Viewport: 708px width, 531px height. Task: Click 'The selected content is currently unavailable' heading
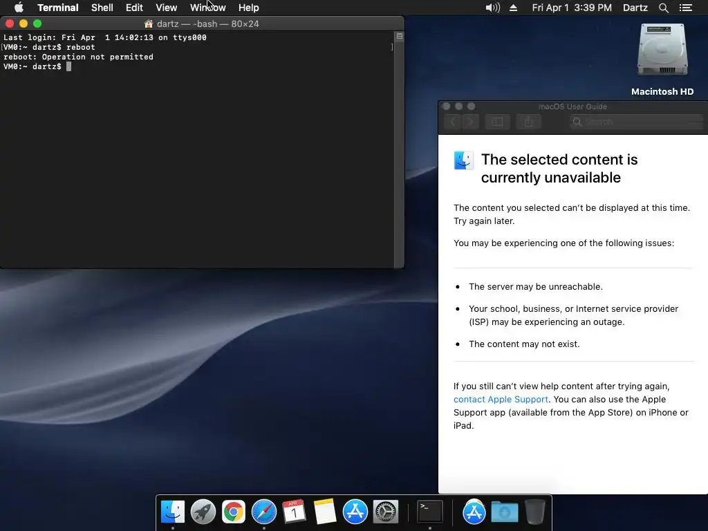click(559, 169)
